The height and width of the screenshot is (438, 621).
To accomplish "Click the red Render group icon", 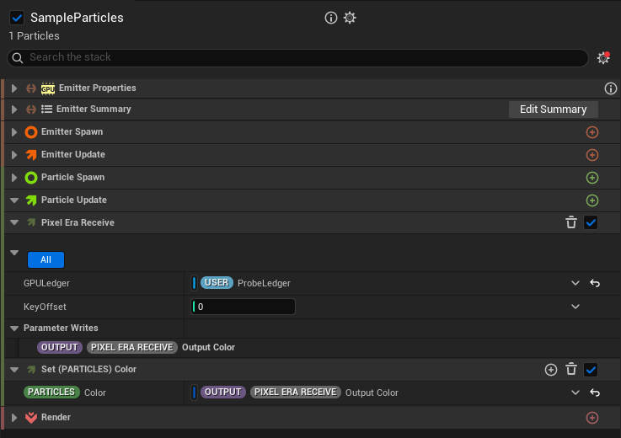I will (x=31, y=418).
